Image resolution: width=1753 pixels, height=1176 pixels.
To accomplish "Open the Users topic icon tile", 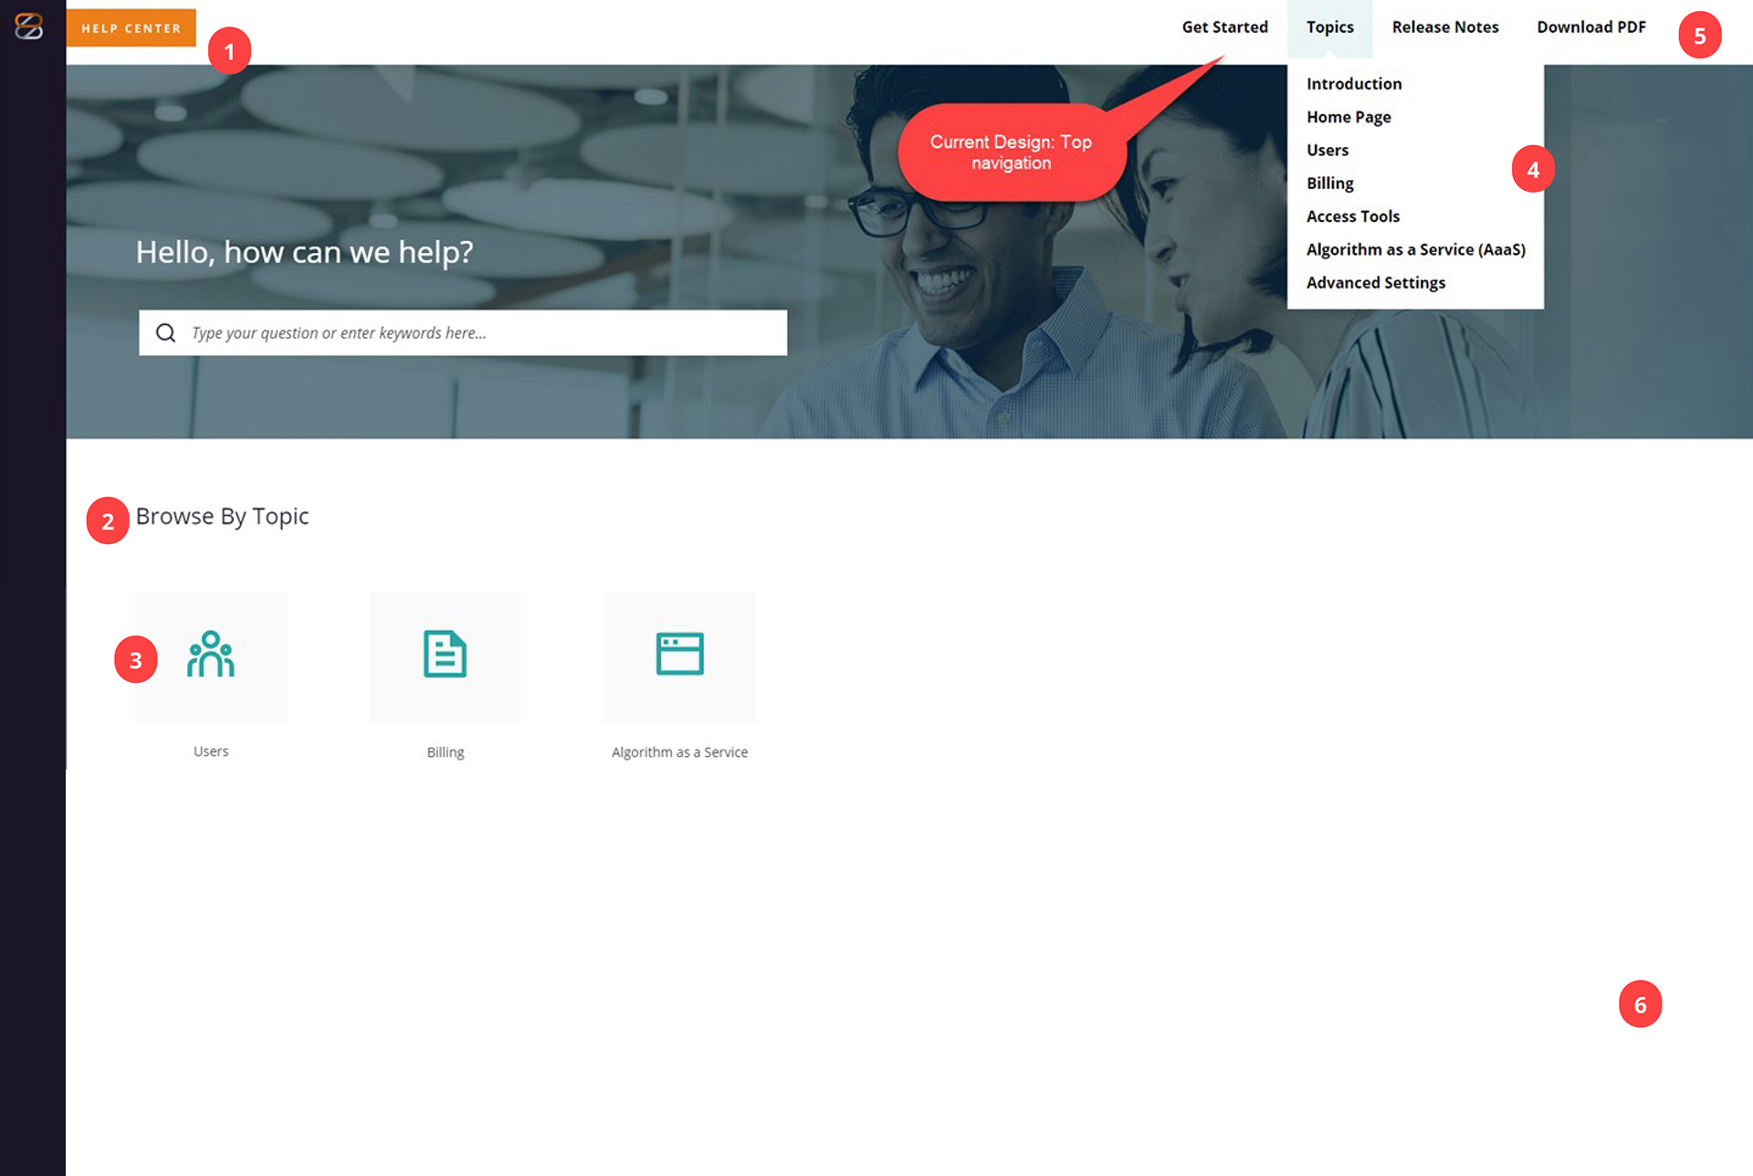I will 211,656.
